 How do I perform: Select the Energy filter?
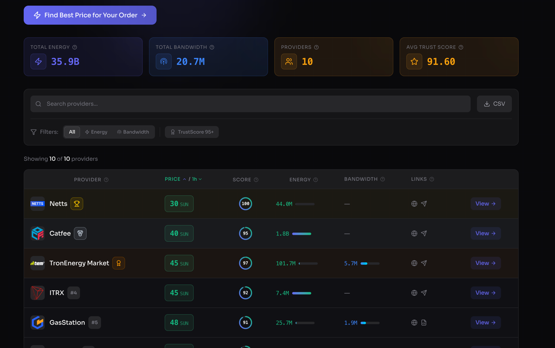click(x=96, y=132)
